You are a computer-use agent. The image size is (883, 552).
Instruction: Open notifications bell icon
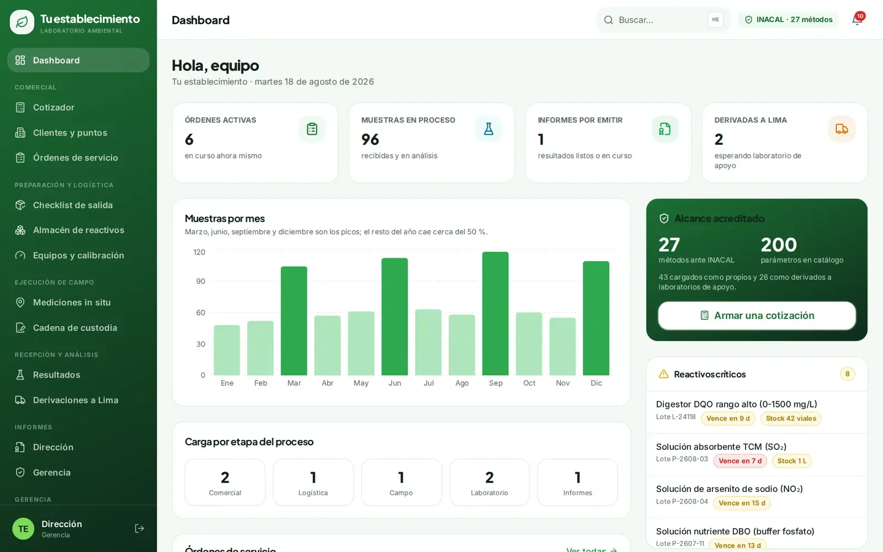(857, 20)
